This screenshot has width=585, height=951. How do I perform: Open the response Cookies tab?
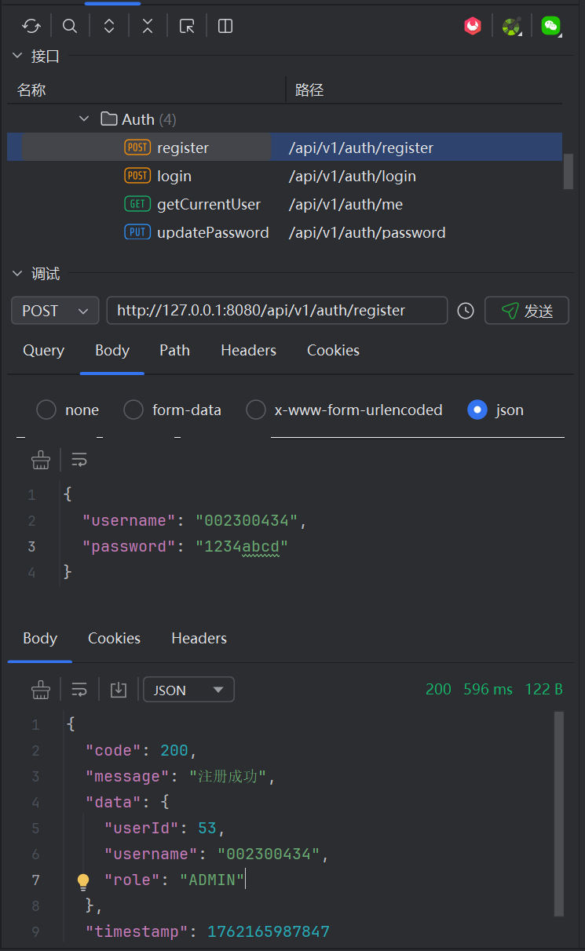[114, 638]
